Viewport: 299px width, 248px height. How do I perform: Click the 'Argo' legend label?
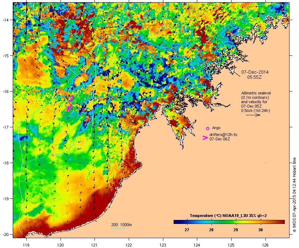pyautogui.click(x=216, y=128)
